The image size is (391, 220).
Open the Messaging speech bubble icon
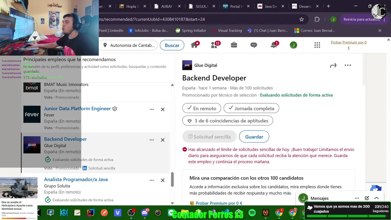(x=254, y=45)
